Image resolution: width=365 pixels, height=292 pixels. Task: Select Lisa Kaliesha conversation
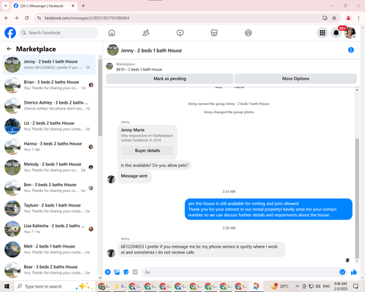tap(49, 228)
